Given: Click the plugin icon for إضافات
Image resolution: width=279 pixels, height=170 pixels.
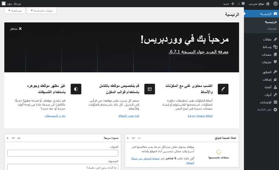Looking at the screenshot, I should coord(275,80).
